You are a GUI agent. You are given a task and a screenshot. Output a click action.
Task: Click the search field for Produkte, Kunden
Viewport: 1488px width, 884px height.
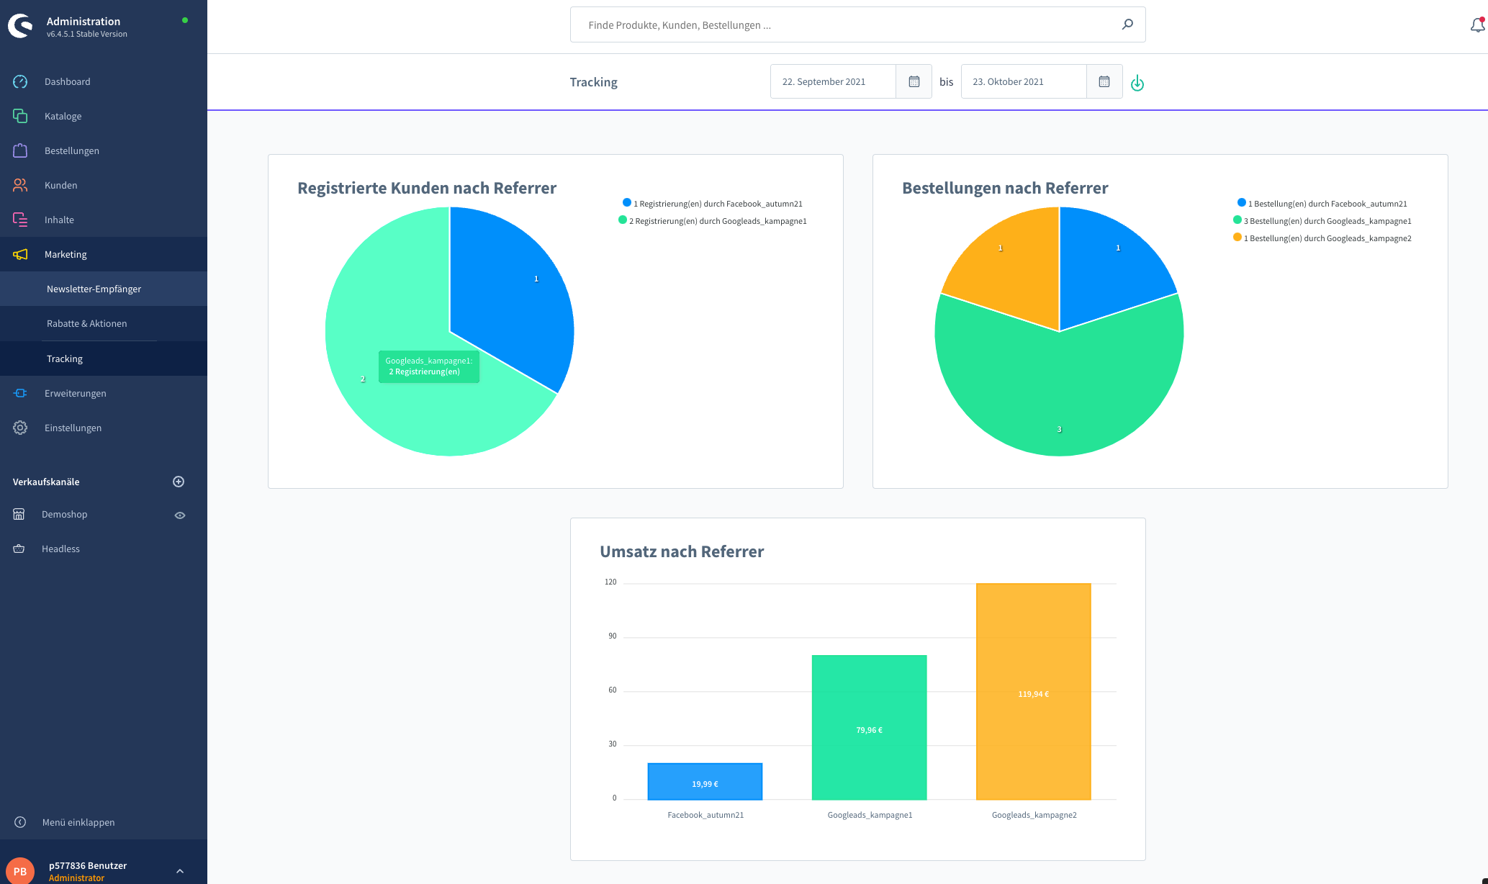(x=858, y=24)
